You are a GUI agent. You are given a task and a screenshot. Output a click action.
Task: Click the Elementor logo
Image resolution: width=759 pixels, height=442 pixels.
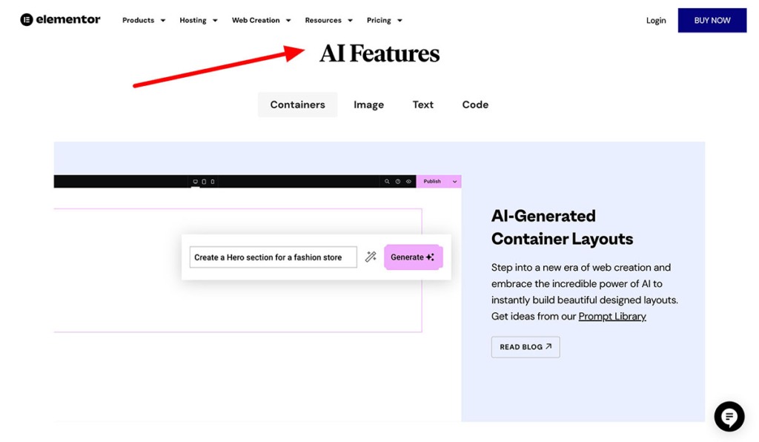coord(59,19)
